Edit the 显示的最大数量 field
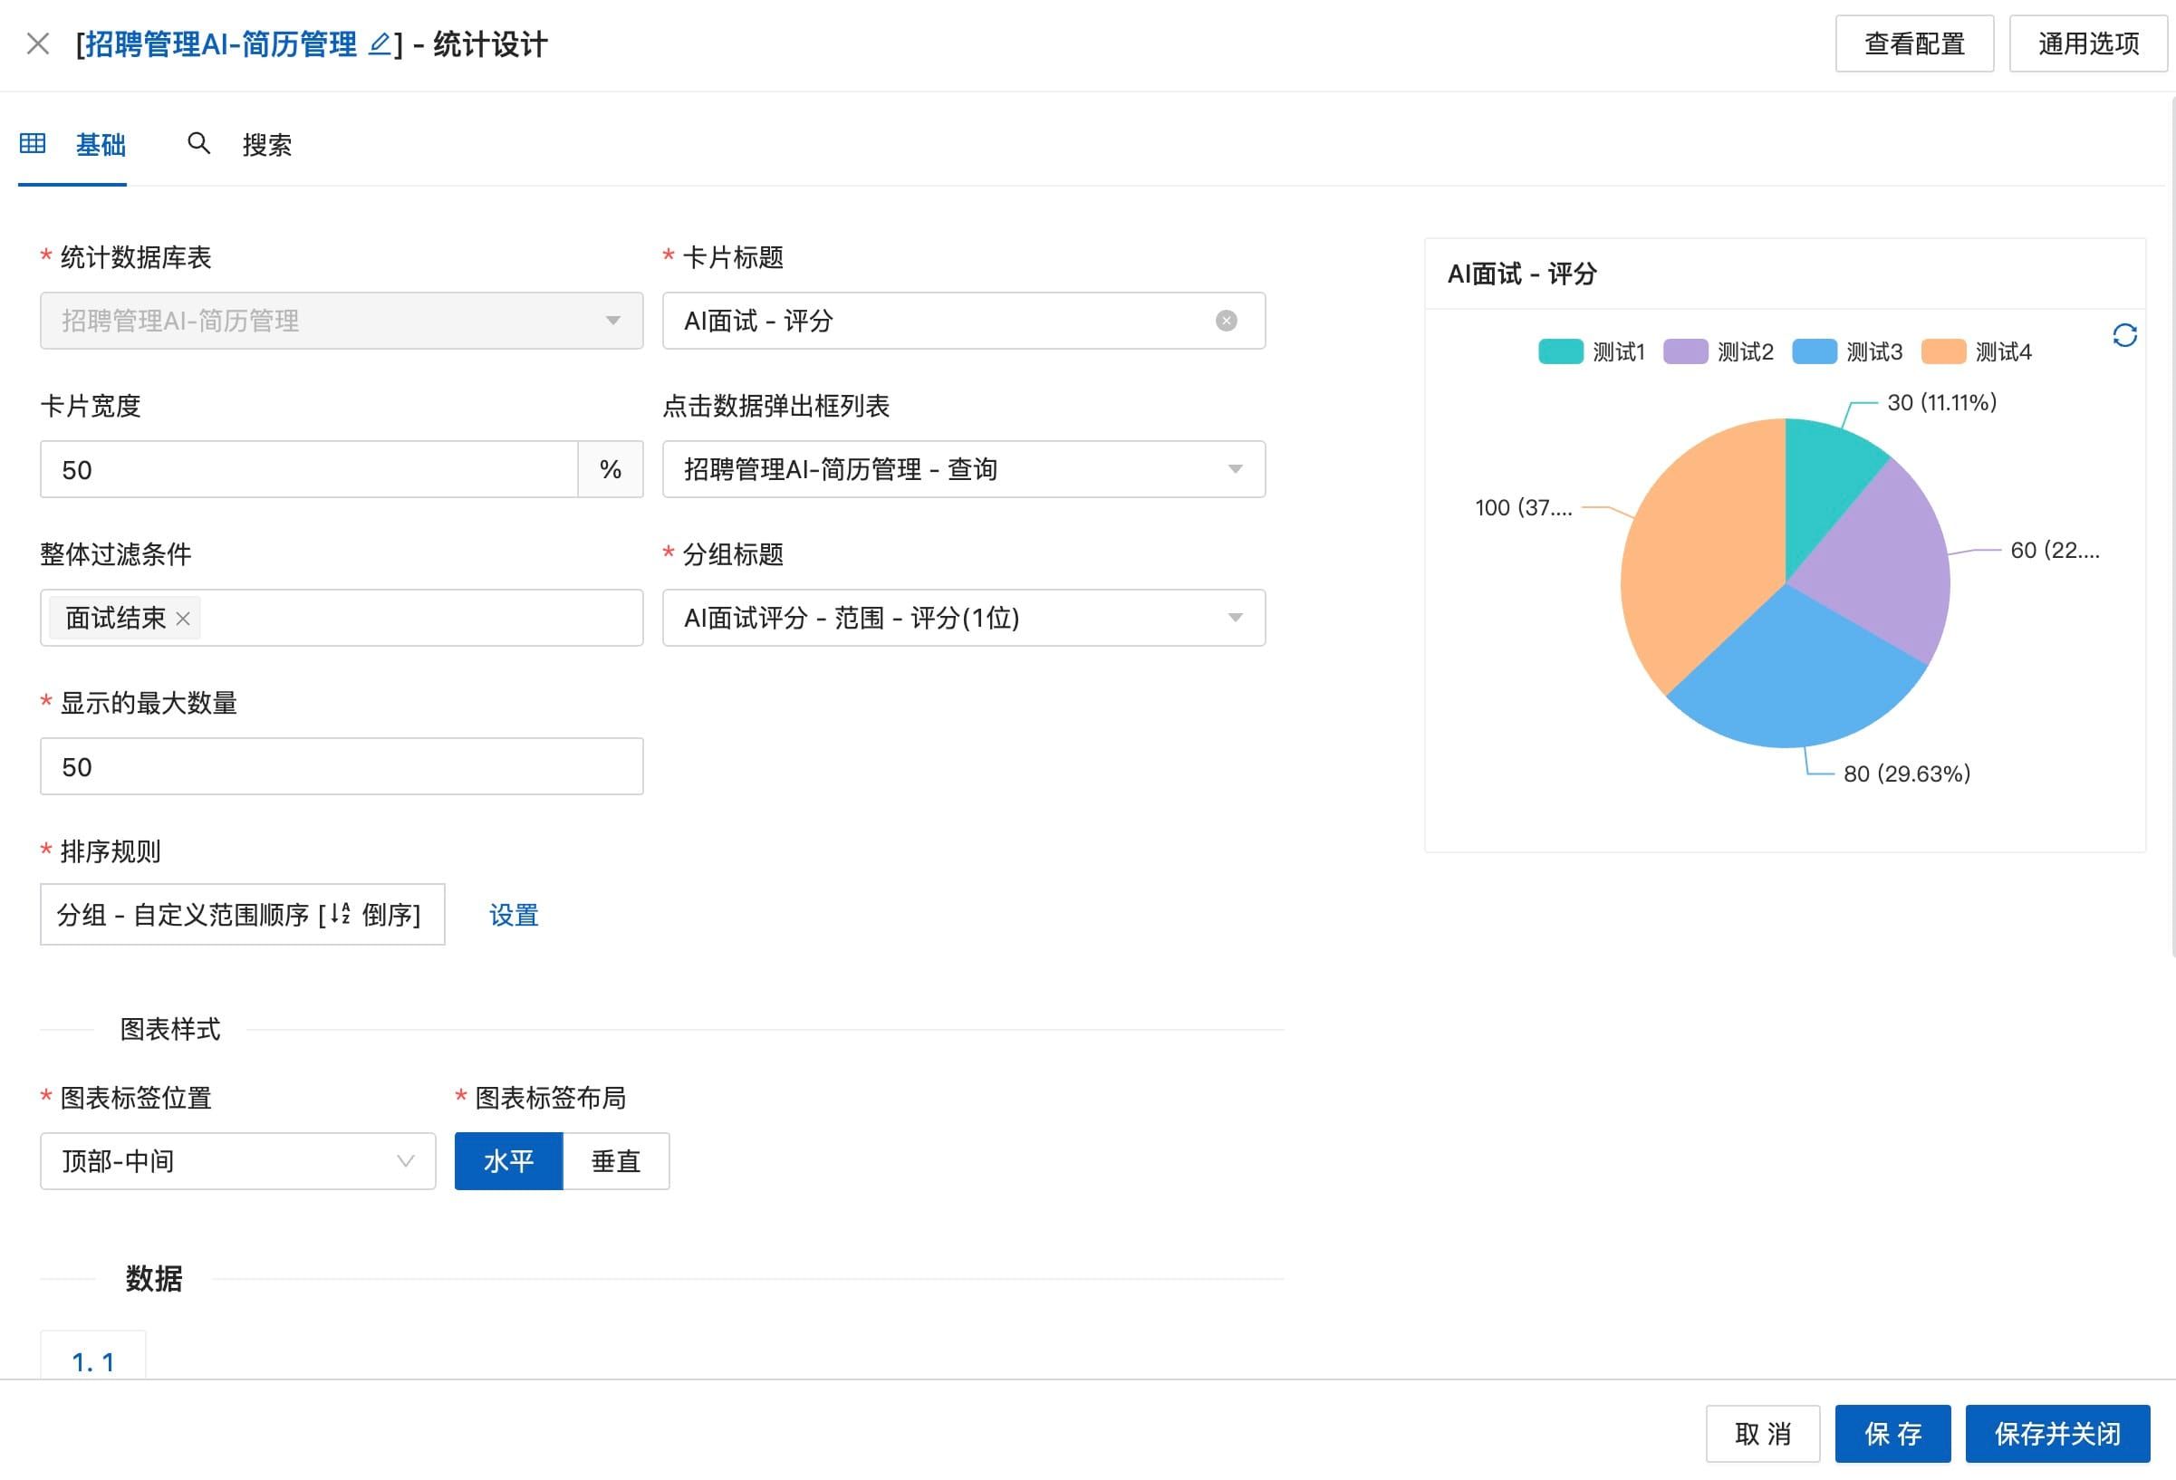The height and width of the screenshot is (1480, 2176). [342, 766]
